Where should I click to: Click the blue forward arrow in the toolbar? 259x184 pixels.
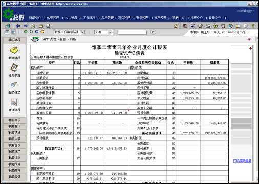26,26
